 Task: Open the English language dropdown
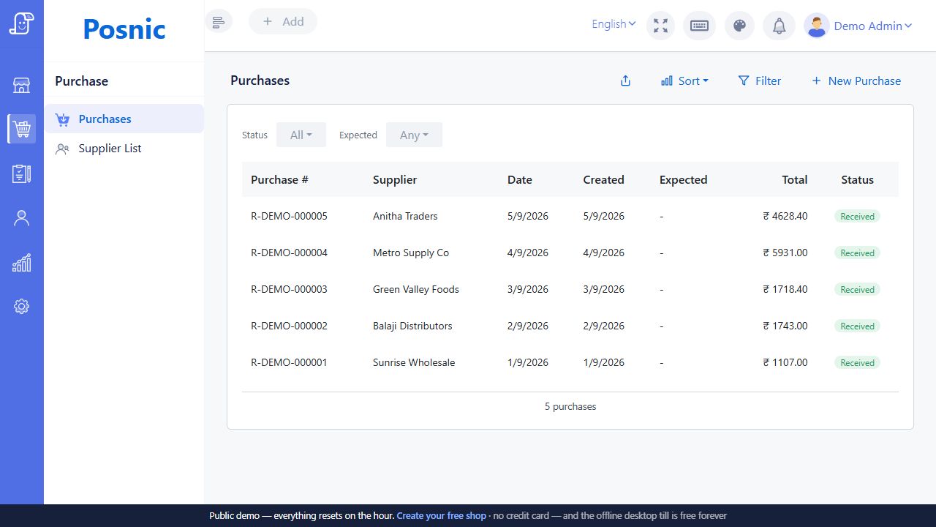pyautogui.click(x=614, y=24)
